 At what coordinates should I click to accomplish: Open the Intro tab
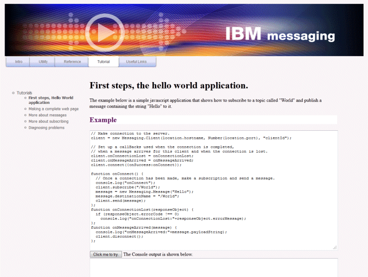pyautogui.click(x=18, y=62)
